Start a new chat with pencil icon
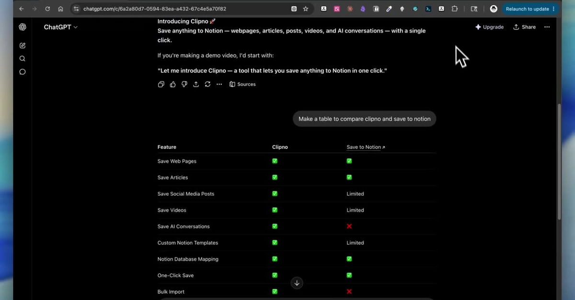 pyautogui.click(x=23, y=45)
